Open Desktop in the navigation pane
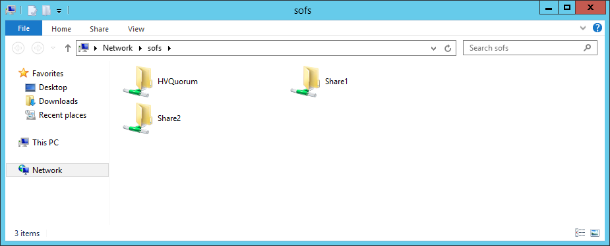The image size is (610, 246). pyautogui.click(x=53, y=87)
